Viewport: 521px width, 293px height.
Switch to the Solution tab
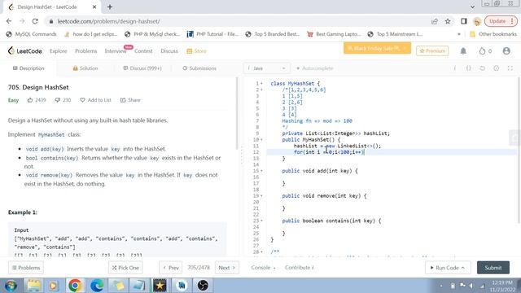[x=85, y=68]
